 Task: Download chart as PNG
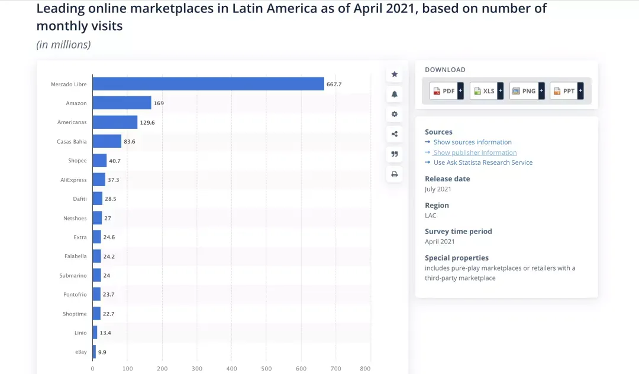524,91
